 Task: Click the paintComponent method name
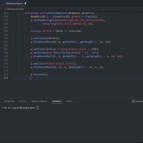(57, 13)
